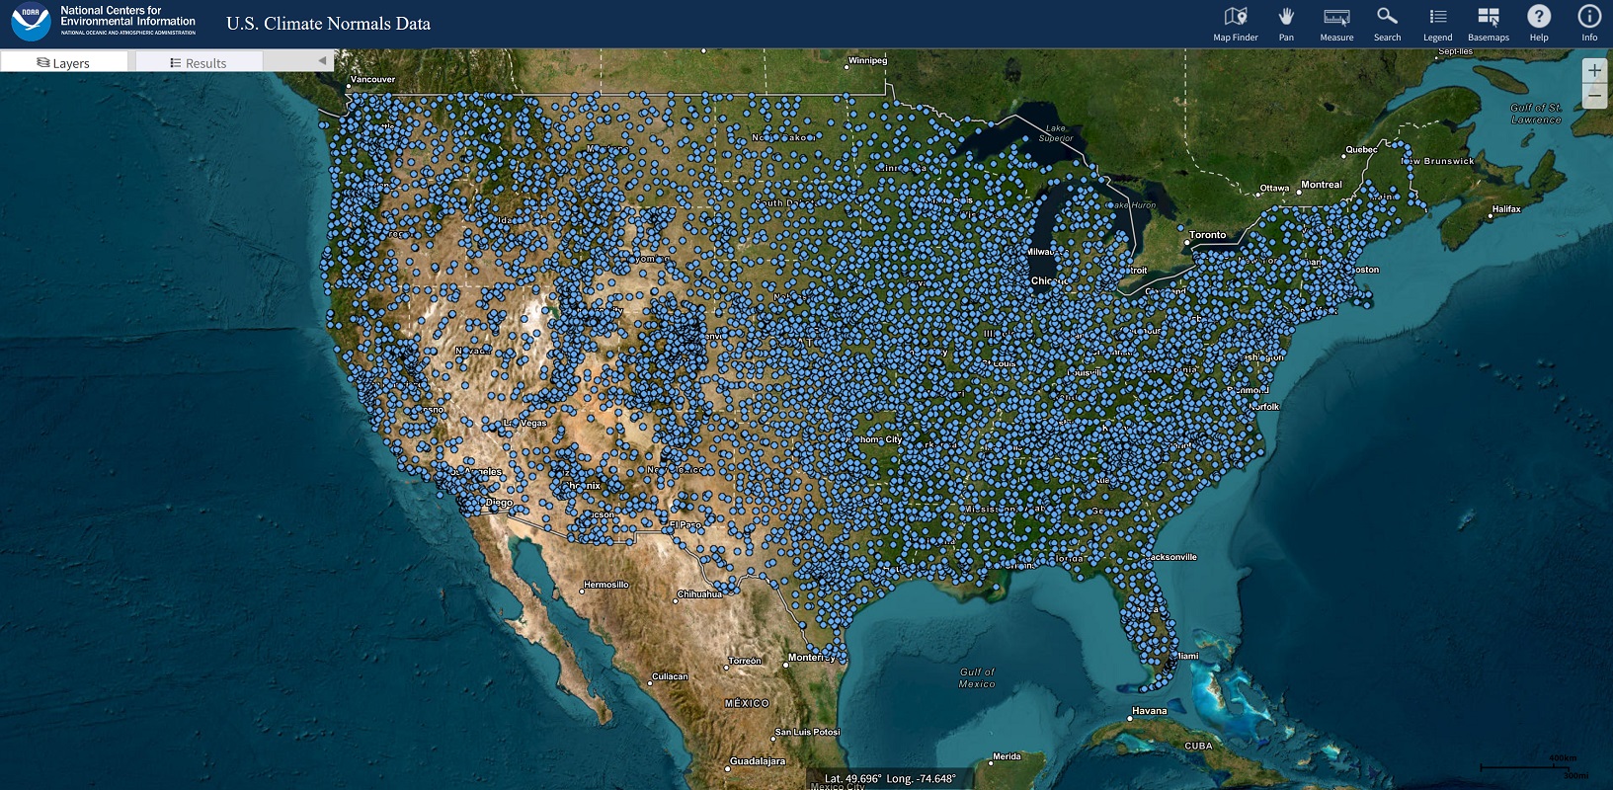
Task: Click the U.S. Climate Normals Data title
Action: coord(328,24)
